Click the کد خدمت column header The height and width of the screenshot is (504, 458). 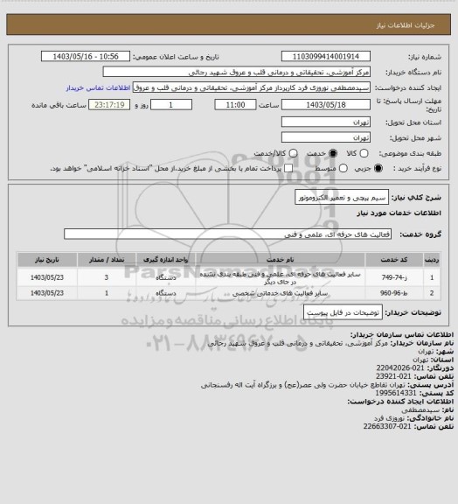coord(394,260)
